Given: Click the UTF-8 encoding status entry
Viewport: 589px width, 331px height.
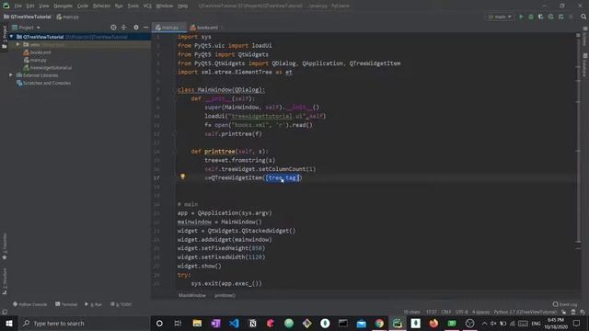Looking at the screenshot, I should tap(462, 312).
